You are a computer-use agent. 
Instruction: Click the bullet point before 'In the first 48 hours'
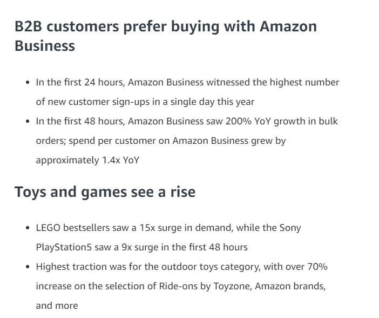[28, 121]
